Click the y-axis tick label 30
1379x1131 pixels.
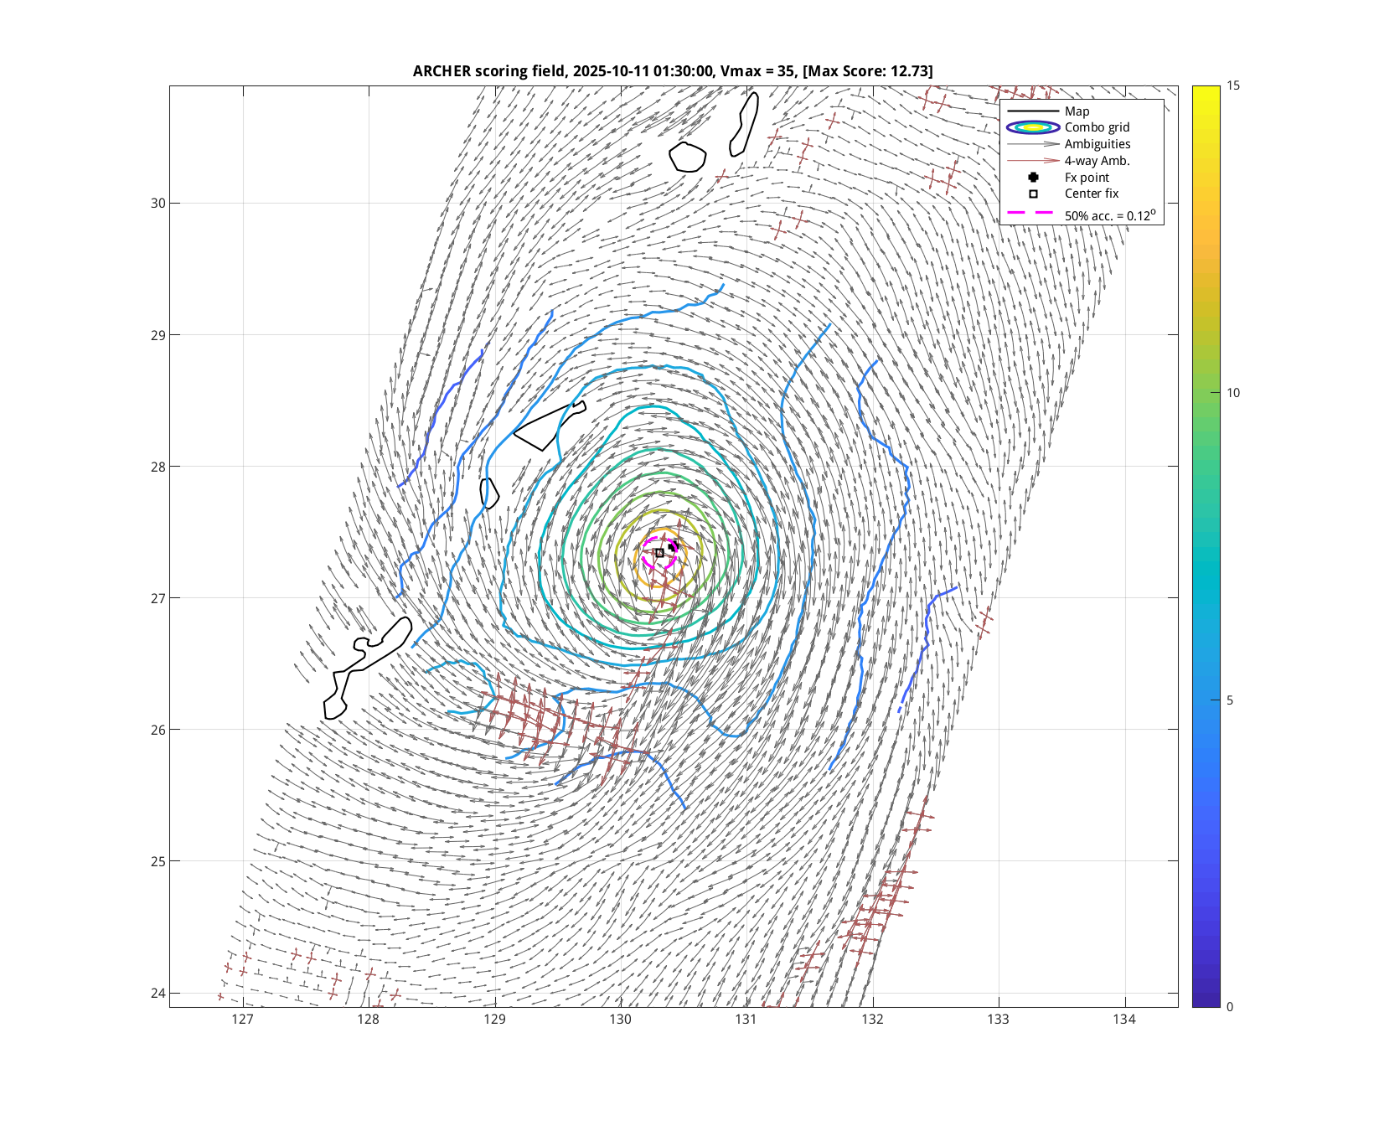coord(159,204)
